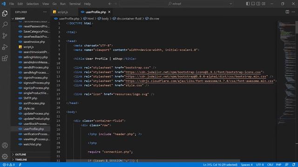Screen dimensions: 298x167
Task: Open Source Control view icon
Action: point(5,36)
